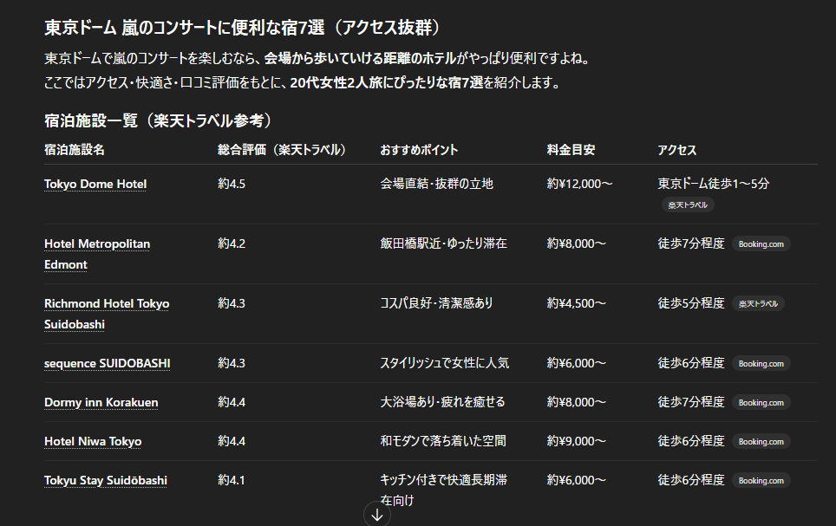Click Booking.com badge in Hotel Niwa Tokyo row
The width and height of the screenshot is (836, 526).
[x=761, y=441]
